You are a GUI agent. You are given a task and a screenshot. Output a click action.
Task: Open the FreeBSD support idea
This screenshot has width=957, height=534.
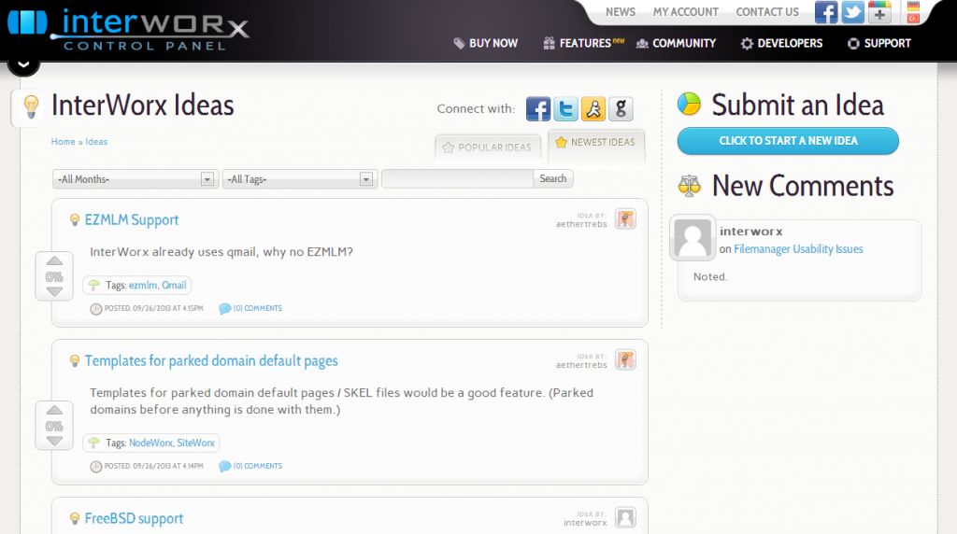click(x=134, y=519)
